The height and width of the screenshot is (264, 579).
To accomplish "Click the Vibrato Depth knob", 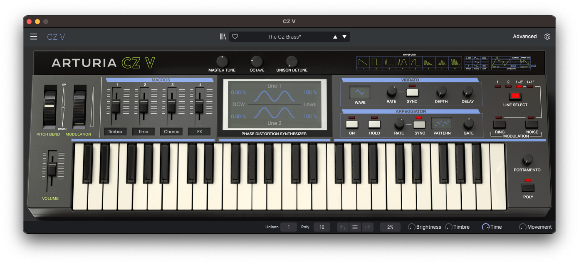I will (x=441, y=91).
